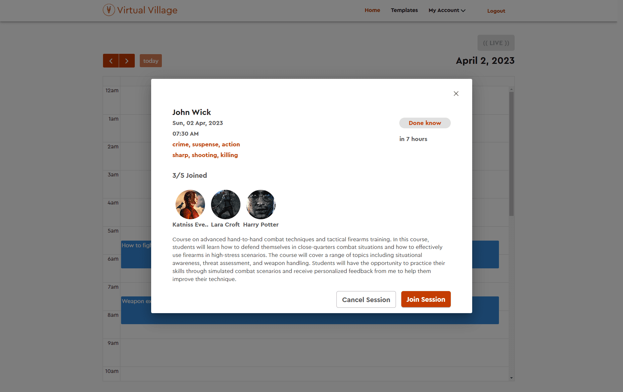623x392 pixels.
Task: Select Harry Potter's avatar
Action: pyautogui.click(x=261, y=205)
